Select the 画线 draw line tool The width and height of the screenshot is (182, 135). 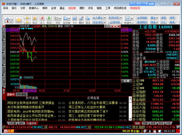tap(81, 18)
